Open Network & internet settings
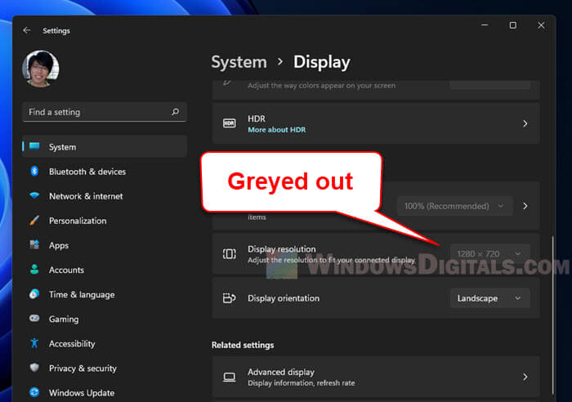The image size is (572, 402). 86,196
